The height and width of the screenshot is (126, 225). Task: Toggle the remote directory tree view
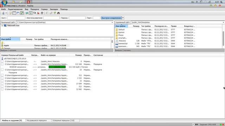(x=18, y=13)
